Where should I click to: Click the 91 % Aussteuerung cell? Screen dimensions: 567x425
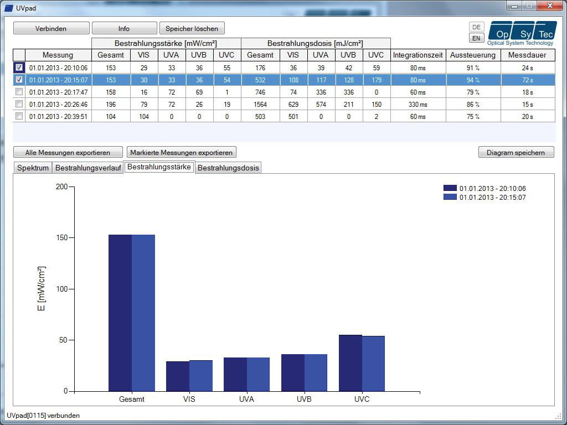[x=473, y=68]
